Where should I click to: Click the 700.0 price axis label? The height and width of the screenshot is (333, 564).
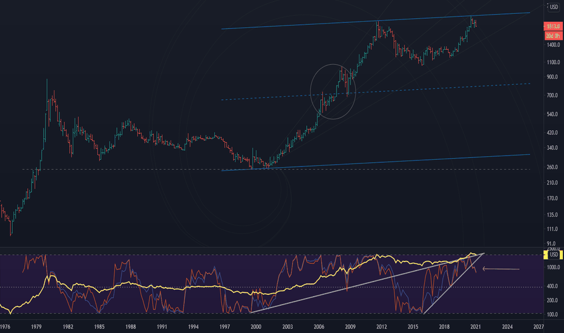coord(553,96)
